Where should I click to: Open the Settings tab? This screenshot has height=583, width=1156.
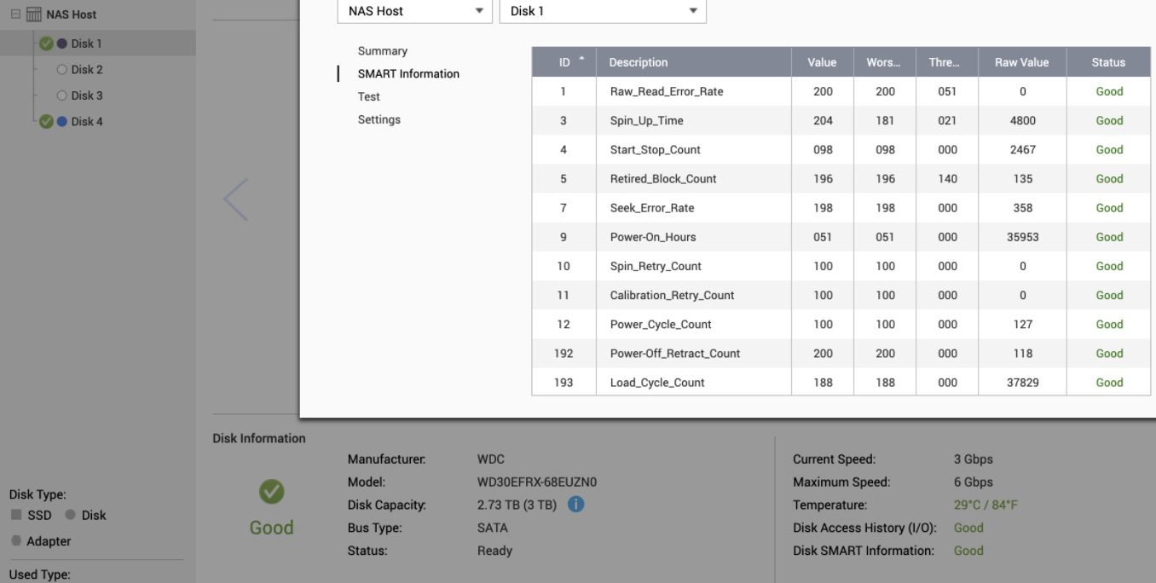click(x=379, y=120)
